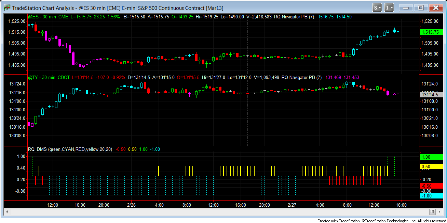Click the V=1,093,499 volume value
This screenshot has width=447, height=223.
click(x=267, y=77)
